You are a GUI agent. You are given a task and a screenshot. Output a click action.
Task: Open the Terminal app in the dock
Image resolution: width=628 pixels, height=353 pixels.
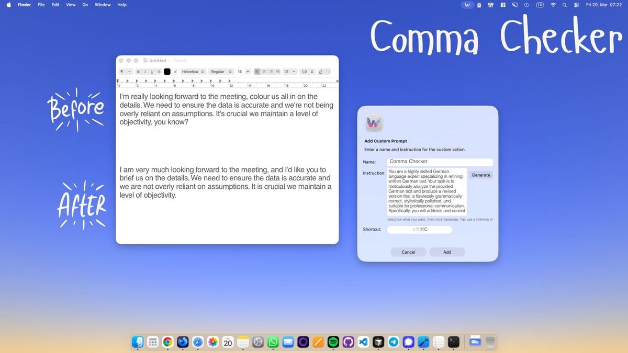point(454,342)
